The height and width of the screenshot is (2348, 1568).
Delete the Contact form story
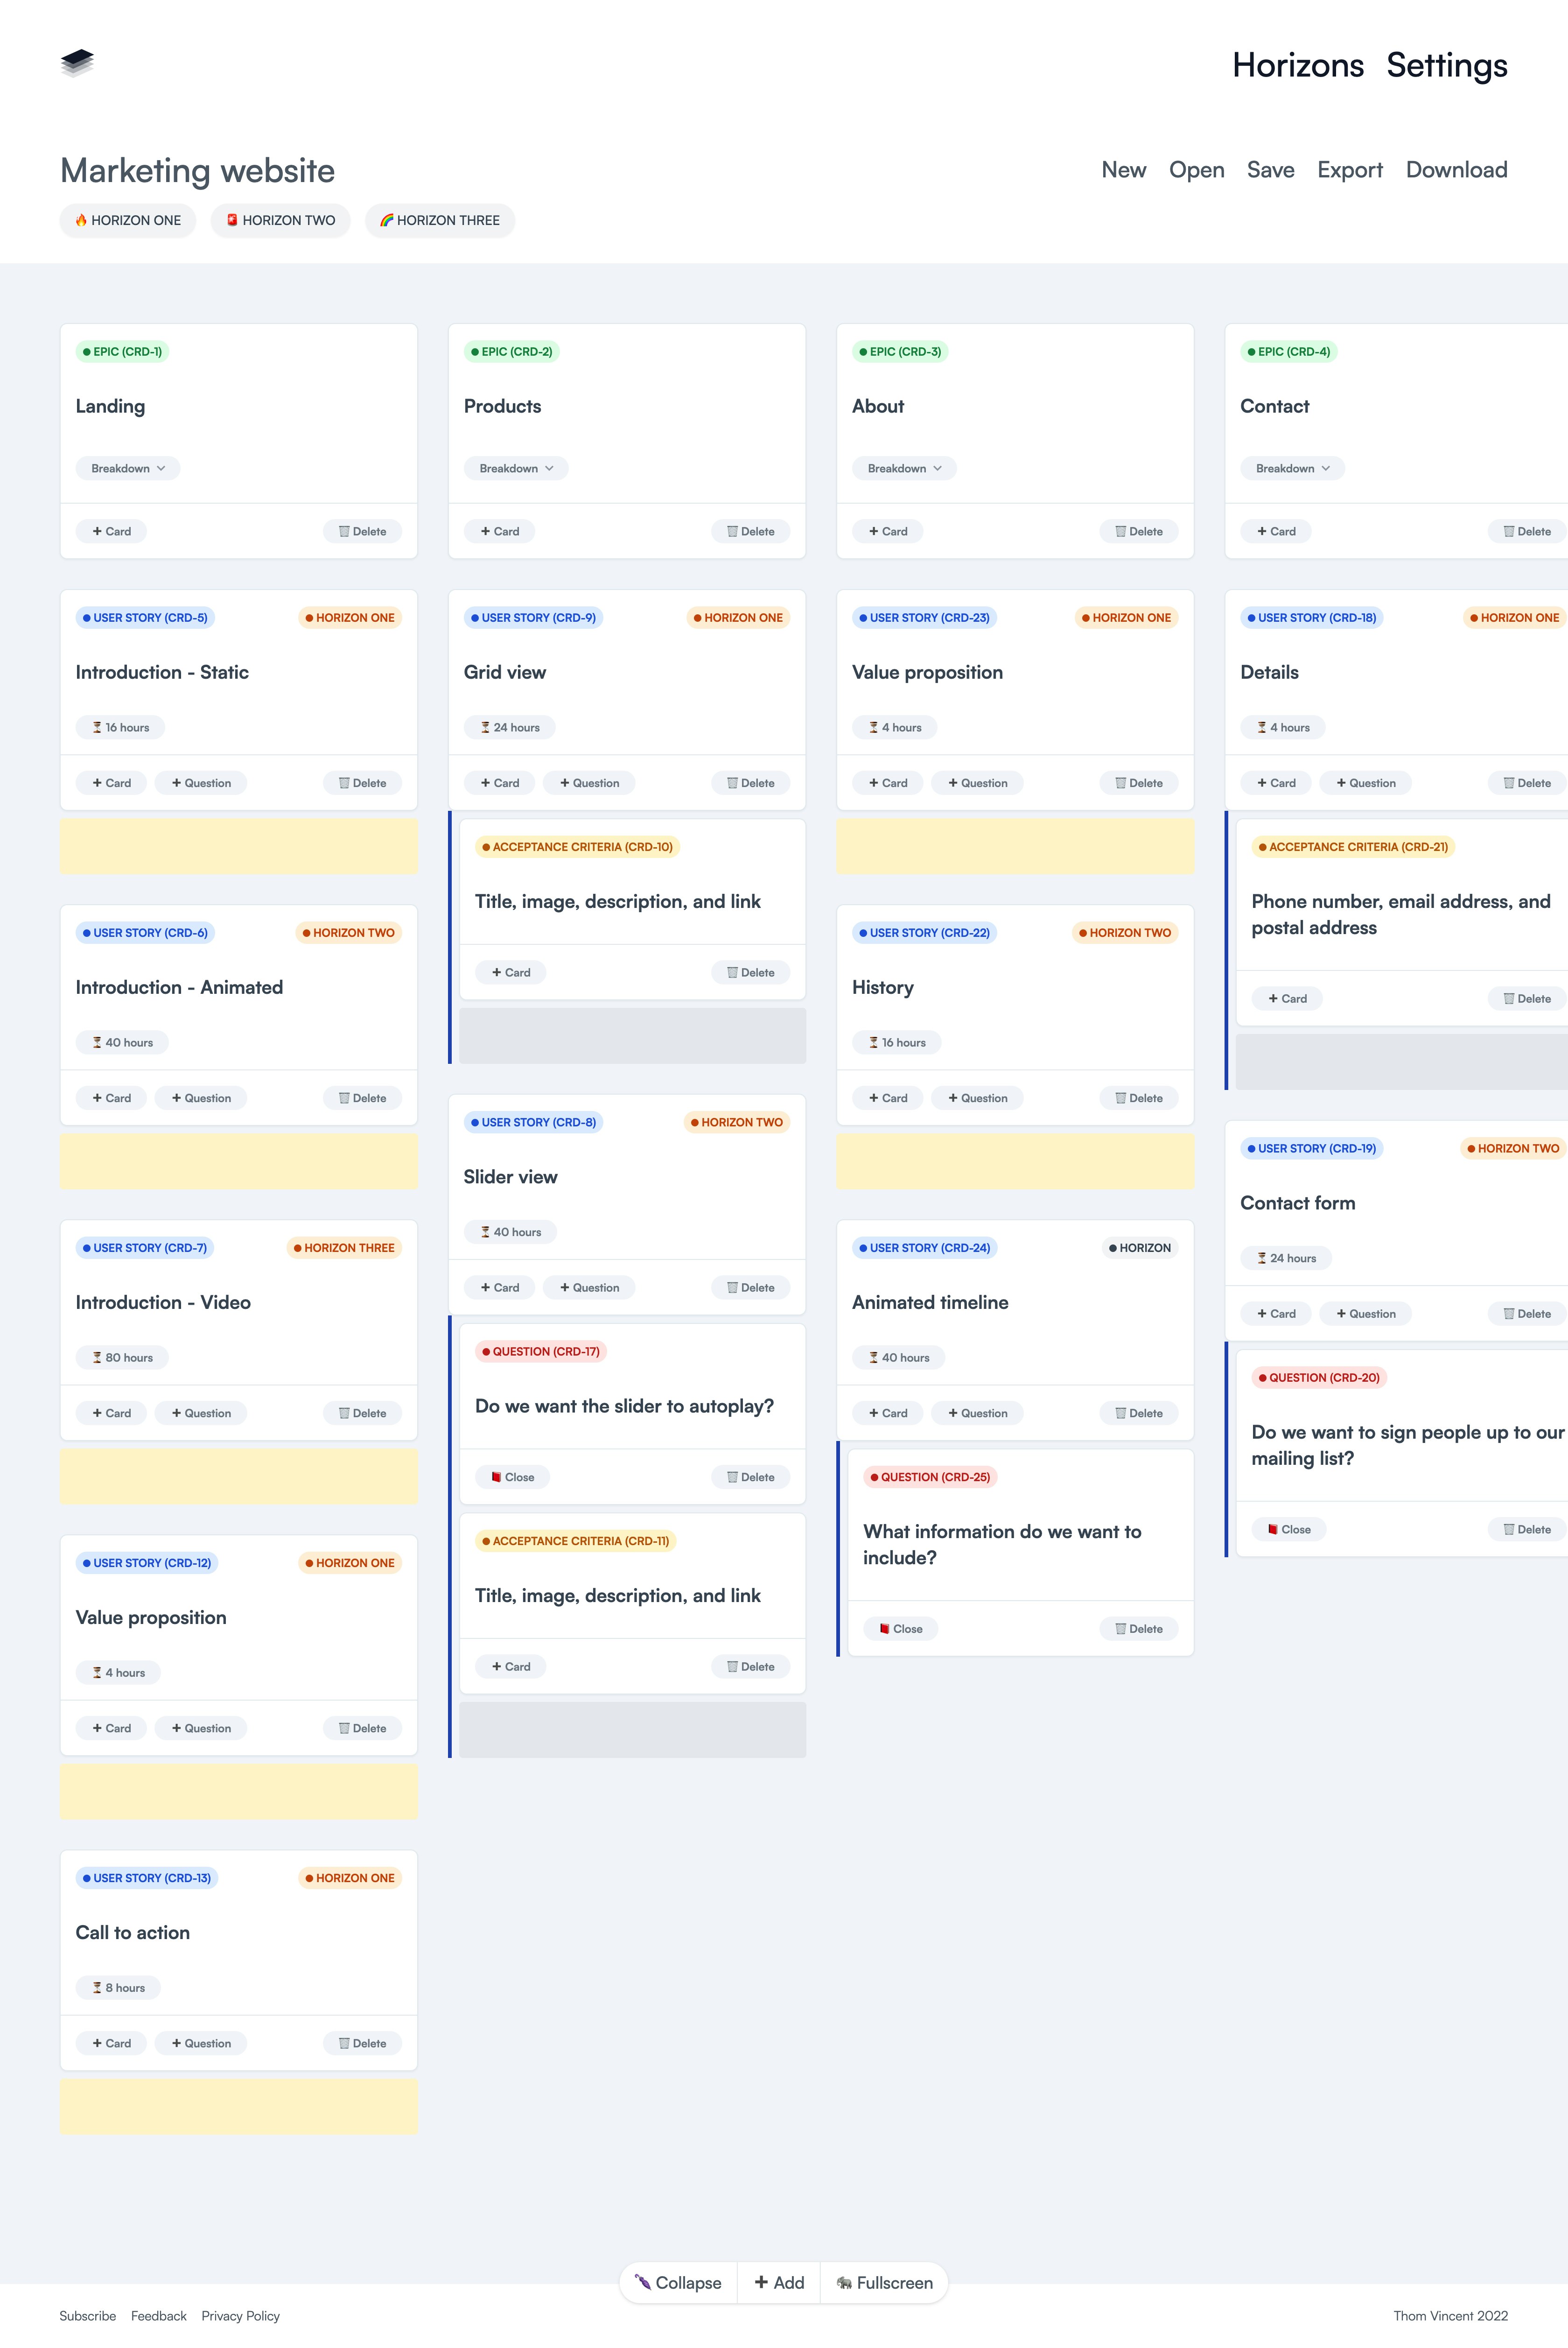click(1527, 1314)
